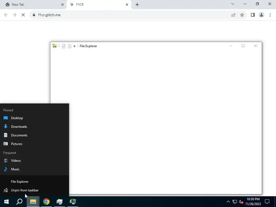Viewport: 276px width, 207px height.
Task: Open the clock showing 10:38 PM
Action: pyautogui.click(x=253, y=202)
